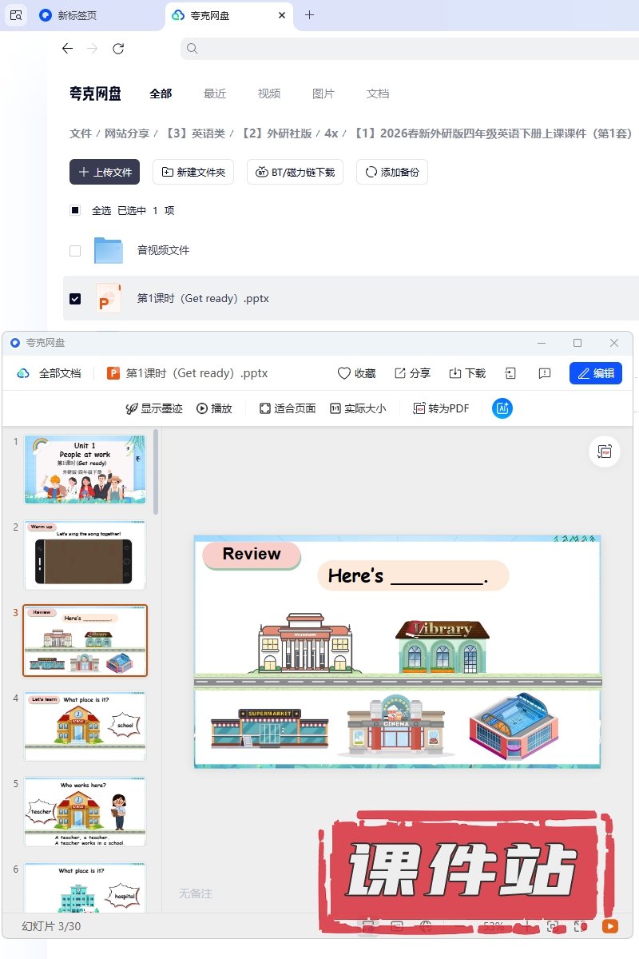Click the orange slideshow icon in status bar
Screen dimensions: 639x959
point(609,926)
